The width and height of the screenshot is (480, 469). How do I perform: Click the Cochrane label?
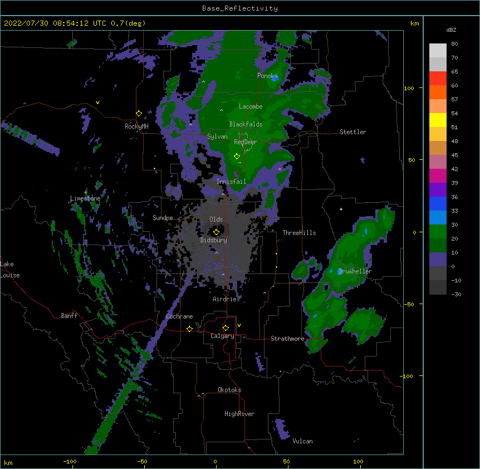(179, 316)
